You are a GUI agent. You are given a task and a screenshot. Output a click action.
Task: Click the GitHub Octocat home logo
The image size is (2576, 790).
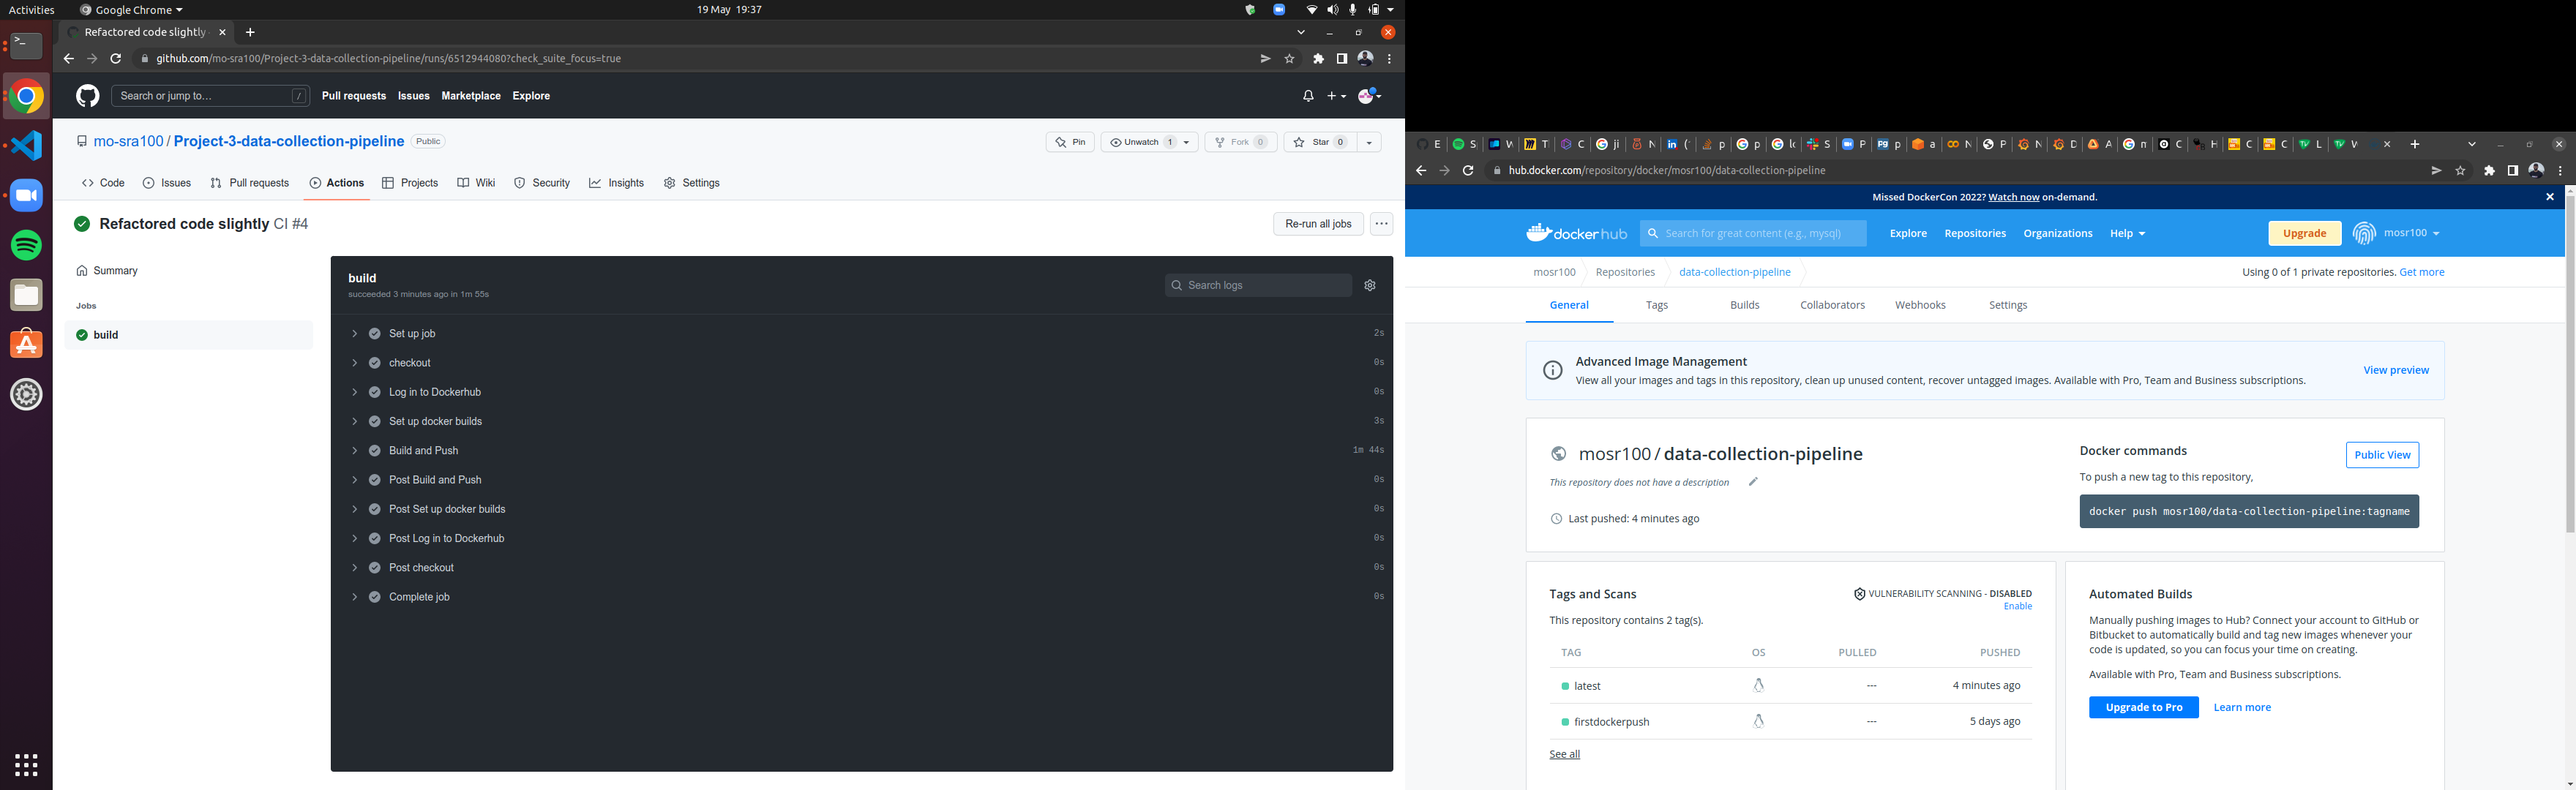87,95
